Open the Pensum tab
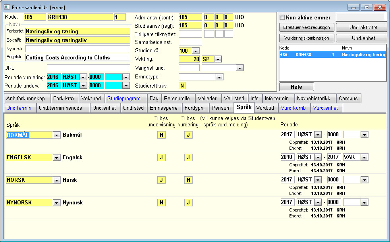The image size is (390, 242). pyautogui.click(x=221, y=108)
